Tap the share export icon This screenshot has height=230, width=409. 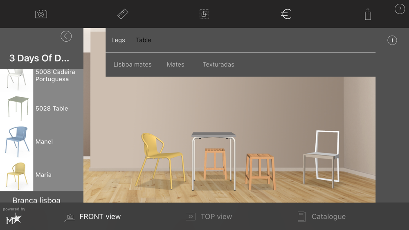coord(368,14)
